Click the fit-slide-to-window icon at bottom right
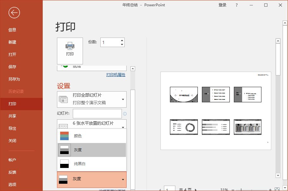Screen dimensions: 288x191 click(277, 189)
